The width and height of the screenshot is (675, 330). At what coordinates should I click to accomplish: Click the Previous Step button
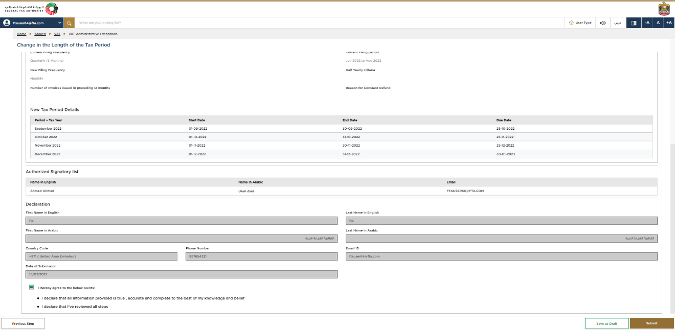coord(23,323)
